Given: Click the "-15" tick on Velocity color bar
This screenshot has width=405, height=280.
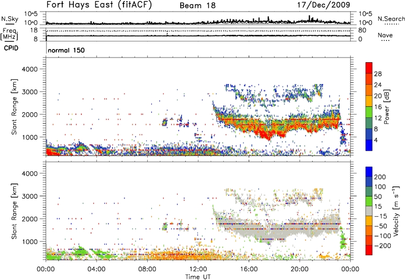Looking at the screenshot, I should [380, 216].
